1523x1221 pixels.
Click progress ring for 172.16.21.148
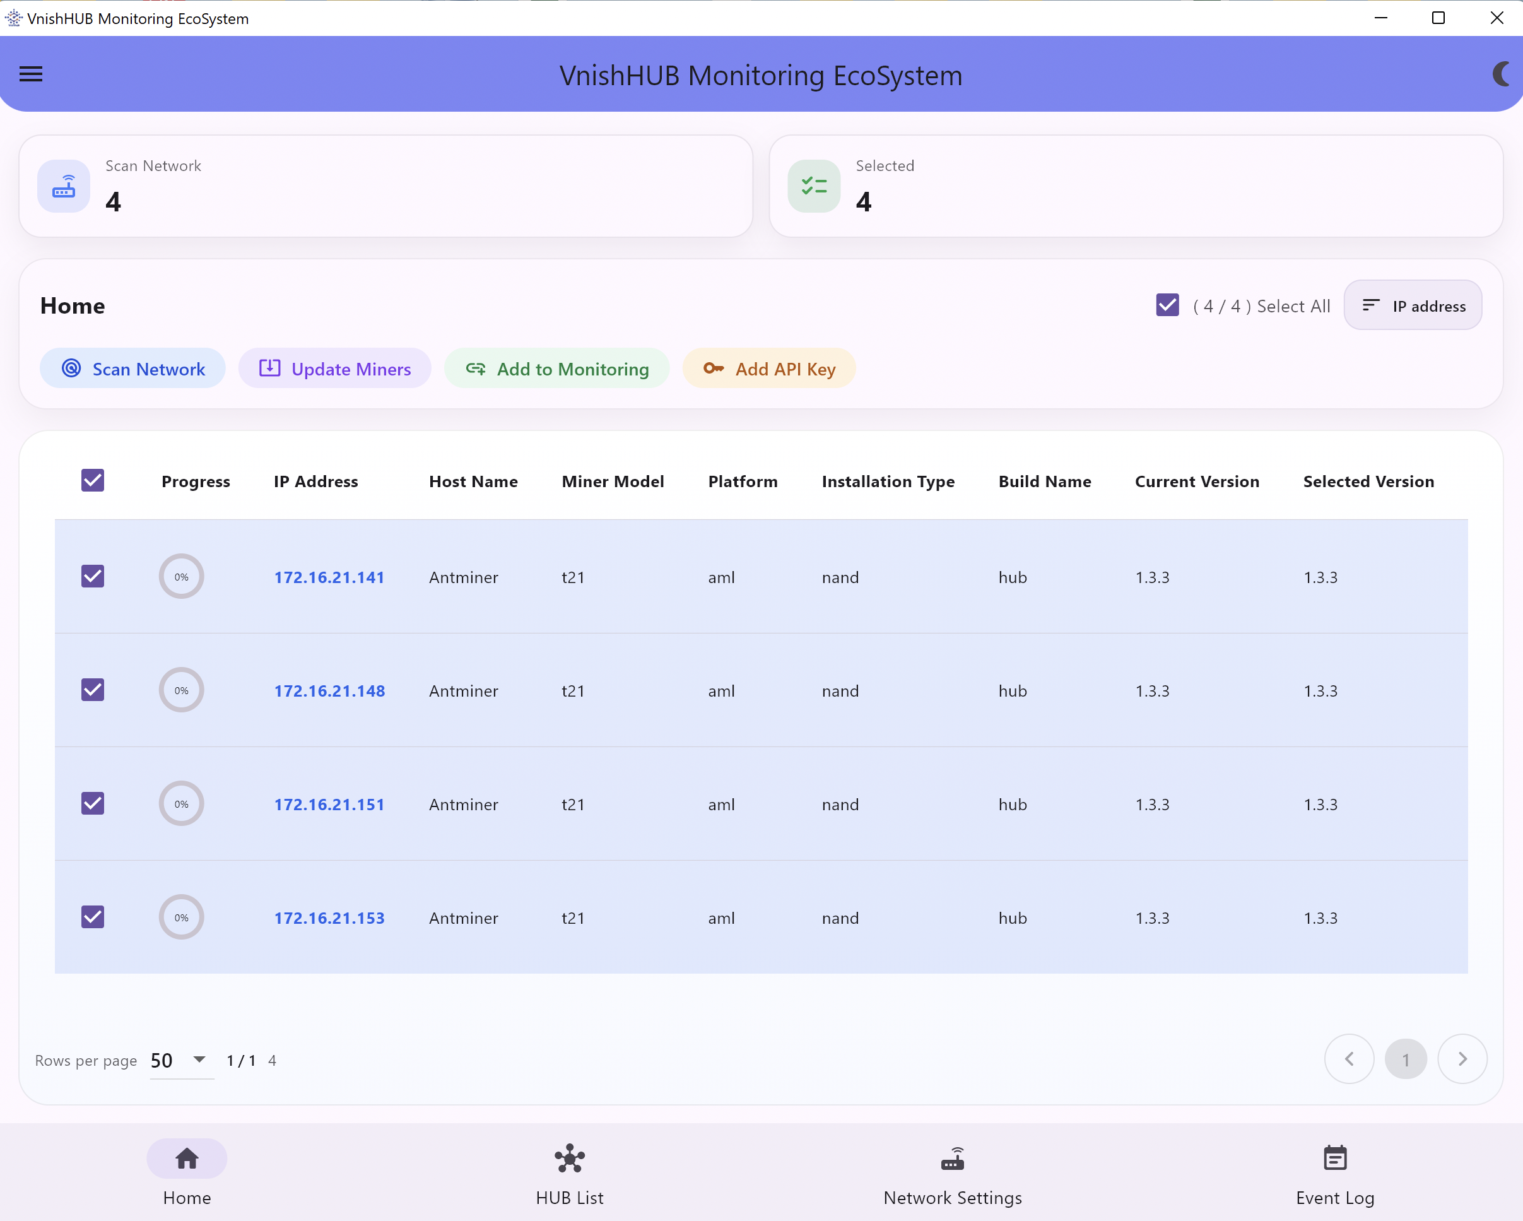coord(182,690)
